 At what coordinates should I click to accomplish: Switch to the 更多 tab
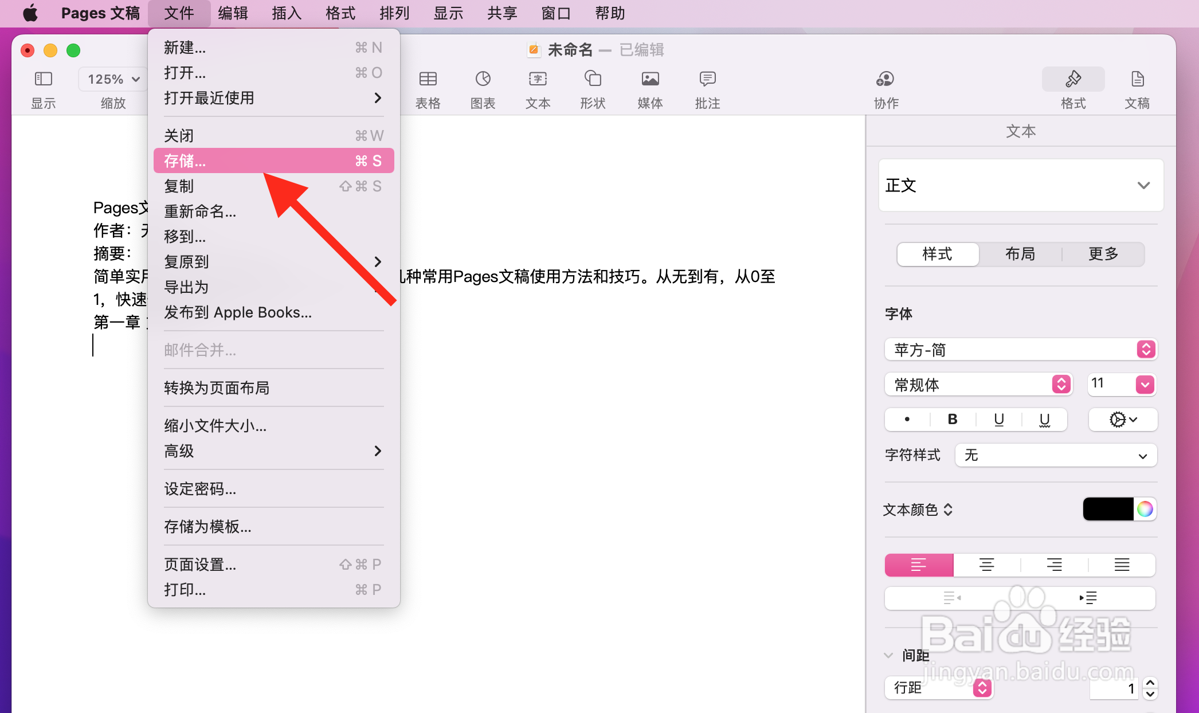[1103, 254]
